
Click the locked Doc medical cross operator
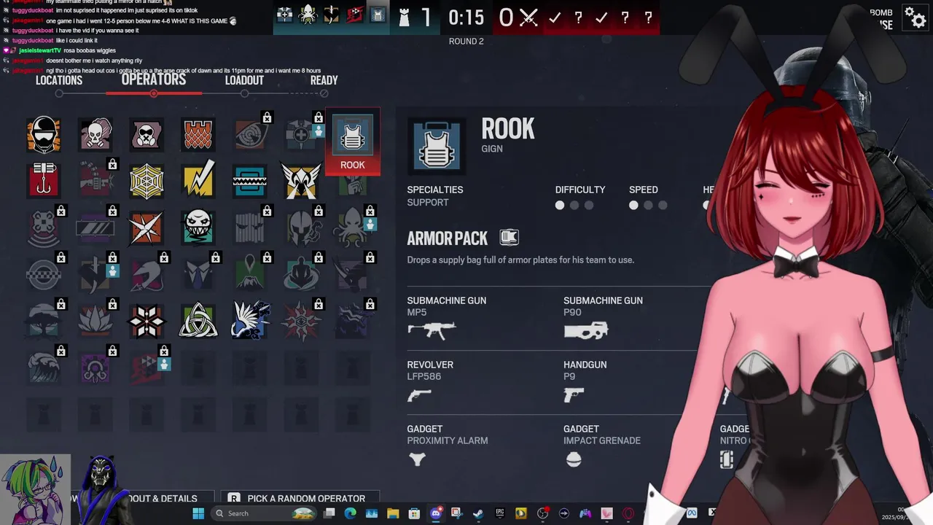(x=301, y=135)
